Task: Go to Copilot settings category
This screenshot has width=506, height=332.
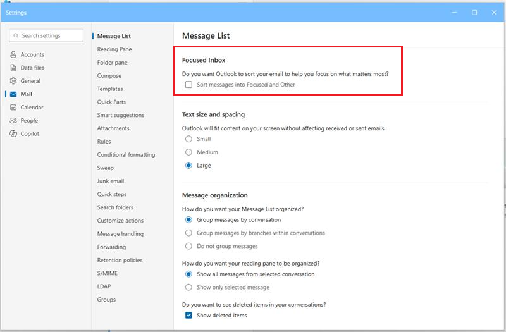Action: click(x=30, y=134)
